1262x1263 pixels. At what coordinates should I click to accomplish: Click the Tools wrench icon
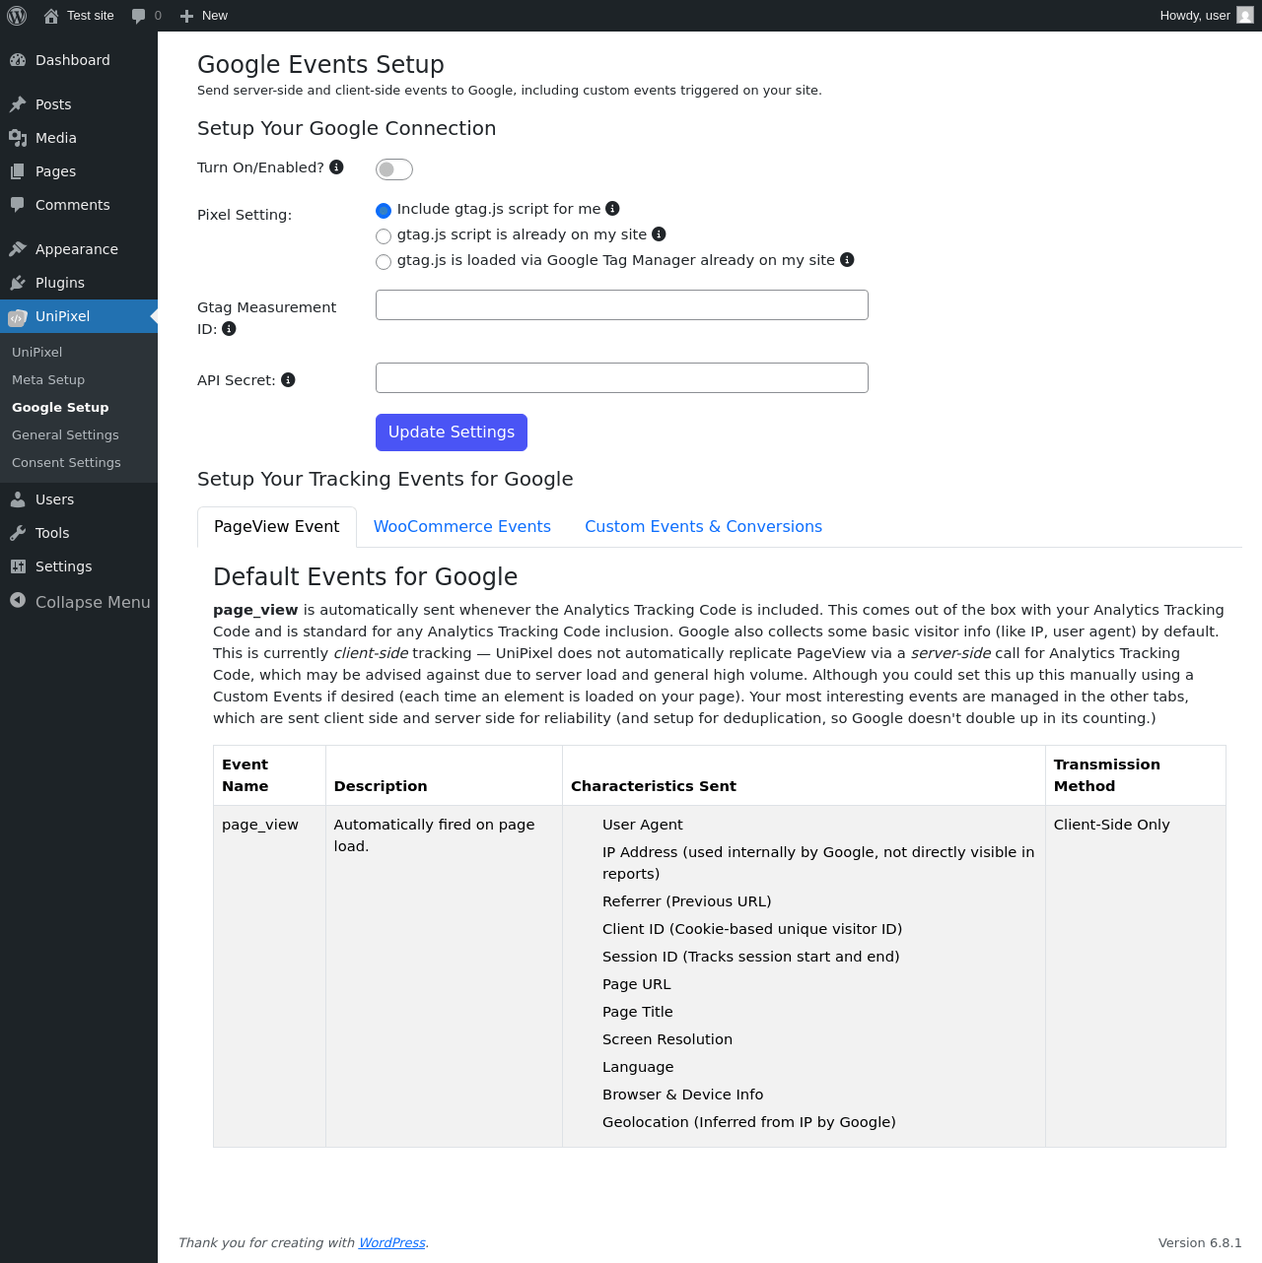(18, 533)
